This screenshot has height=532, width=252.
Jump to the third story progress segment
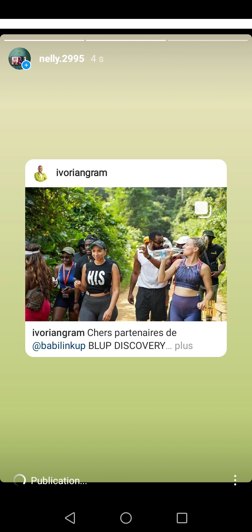tap(208, 40)
